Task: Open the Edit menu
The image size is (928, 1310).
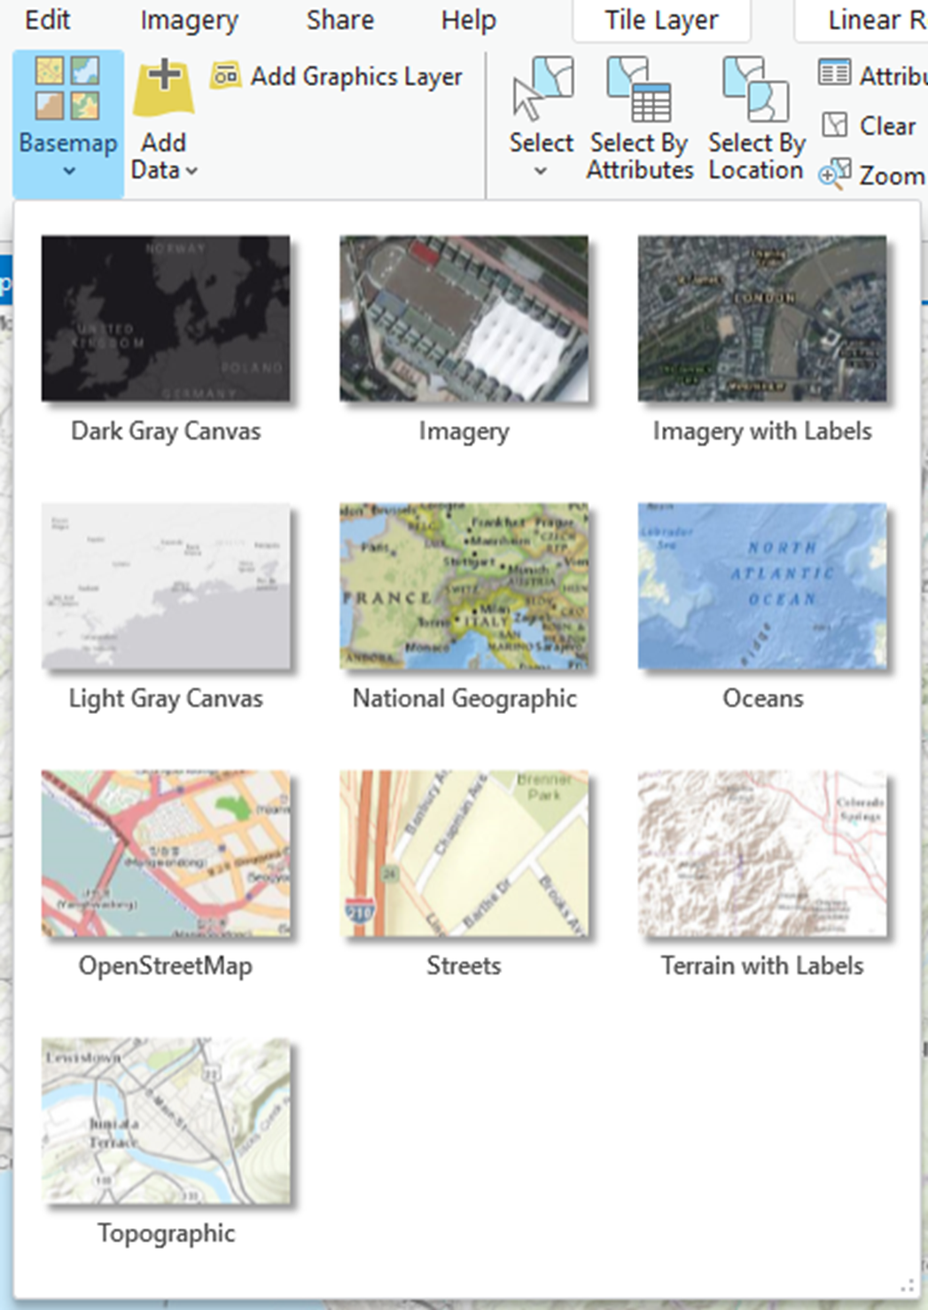Action: [x=47, y=20]
